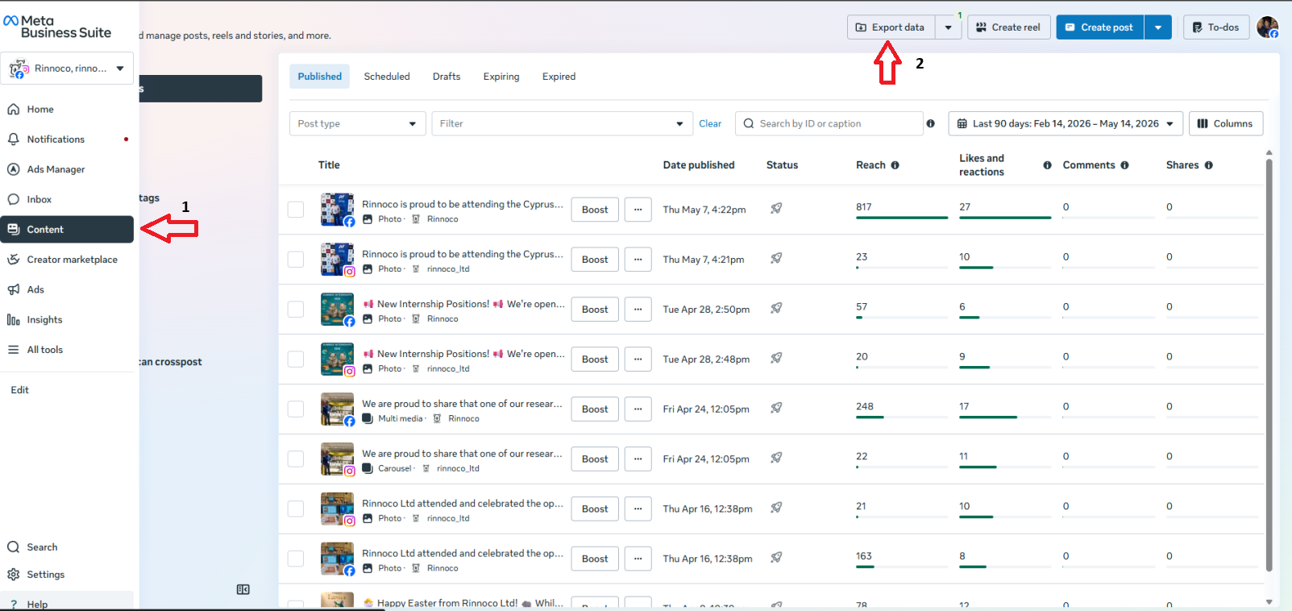Screen dimensions: 1292x611
Task: Click the Edit link in sidebar
Action: [x=20, y=390]
